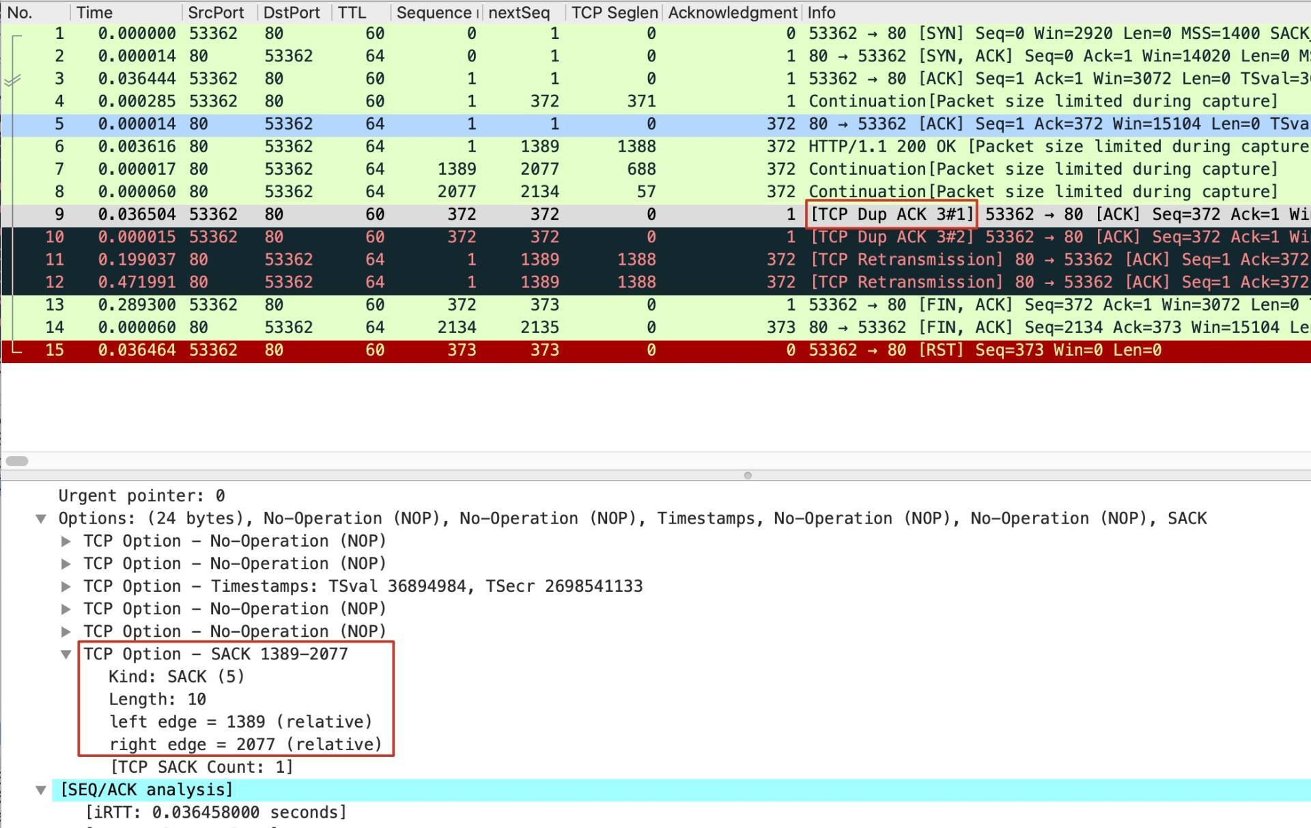Select the left edge = 1389 field
Image resolution: width=1311 pixels, height=828 pixels.
coord(240,722)
